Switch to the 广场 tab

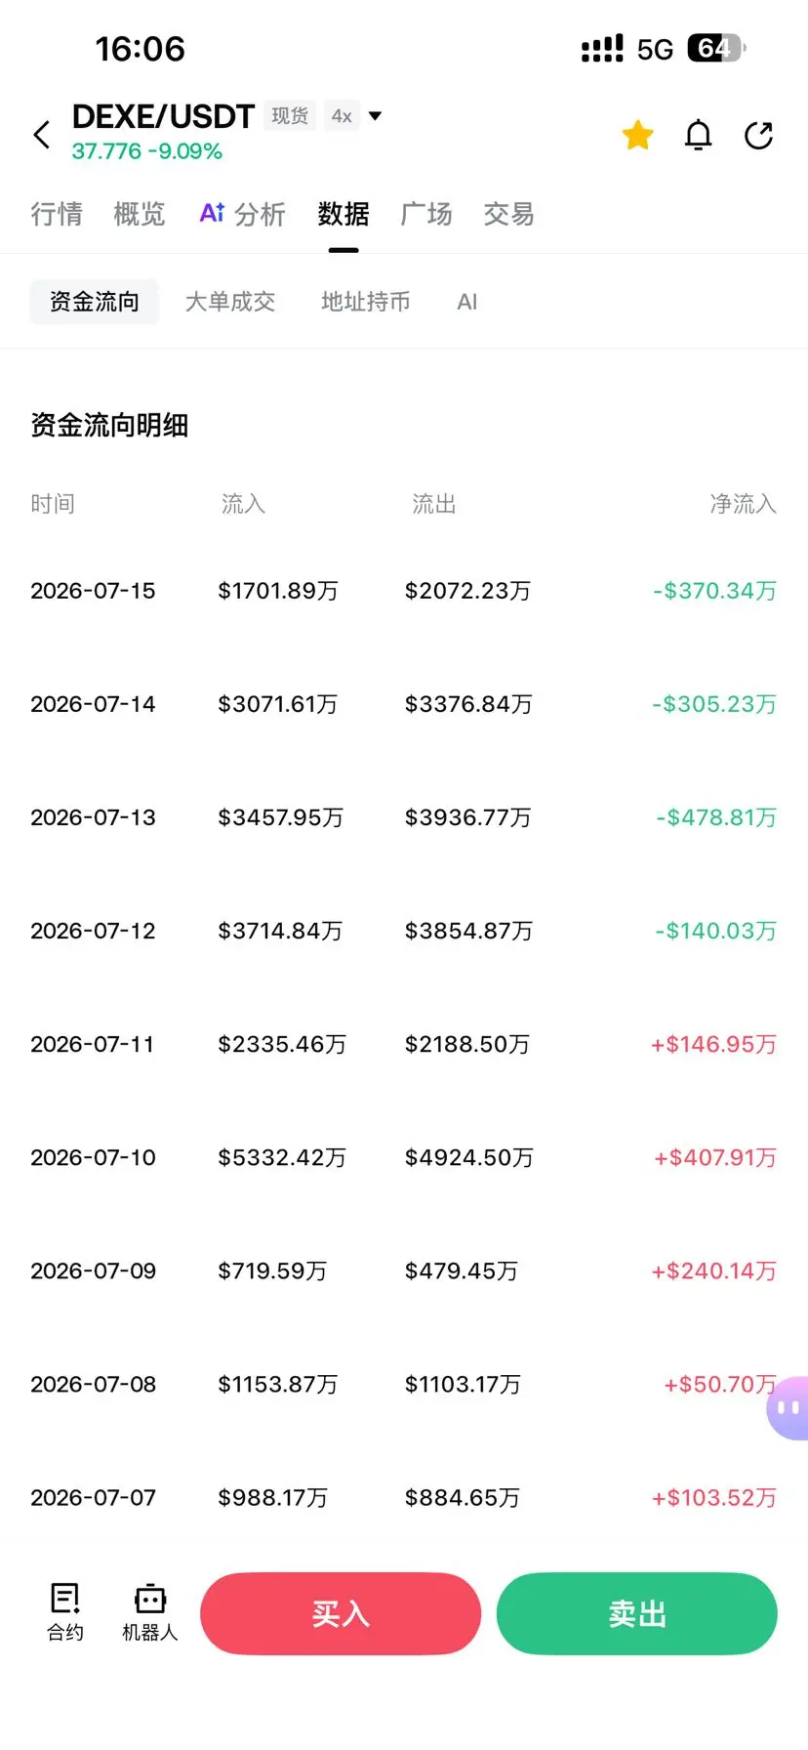(x=426, y=214)
